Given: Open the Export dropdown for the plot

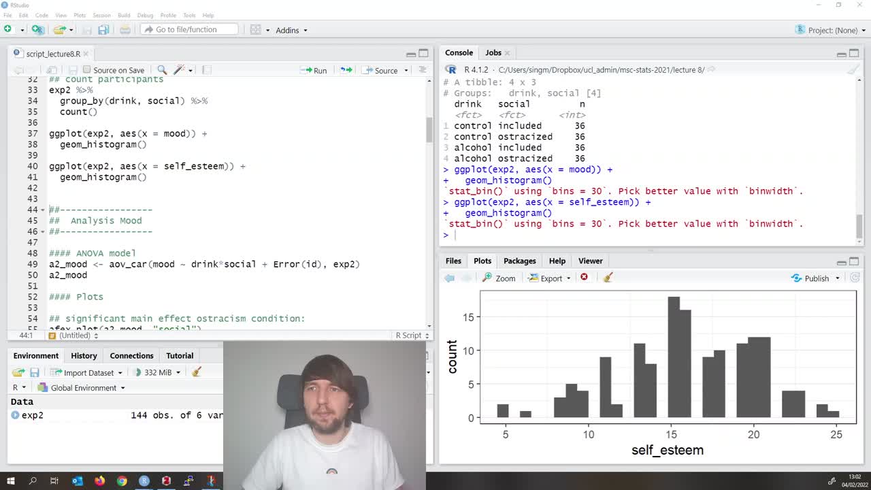Looking at the screenshot, I should click(x=548, y=278).
